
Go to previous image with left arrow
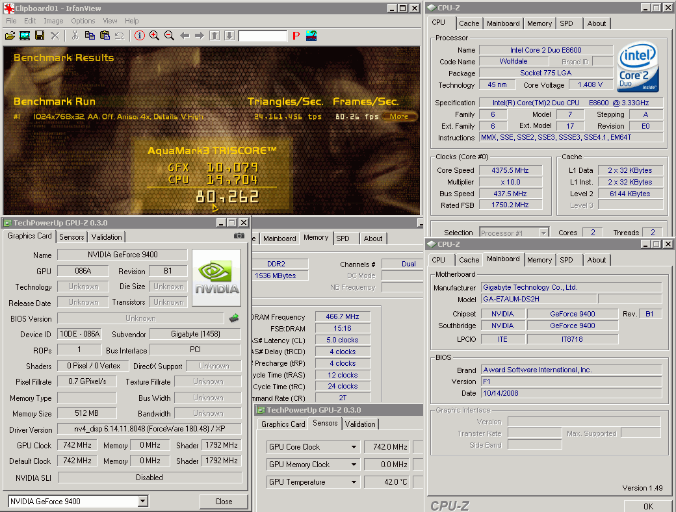[185, 36]
